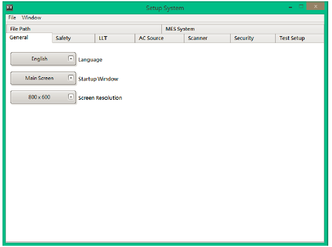The image size is (332, 247).
Task: Expand the Screen Resolution dropdown arrow
Action: (x=71, y=97)
